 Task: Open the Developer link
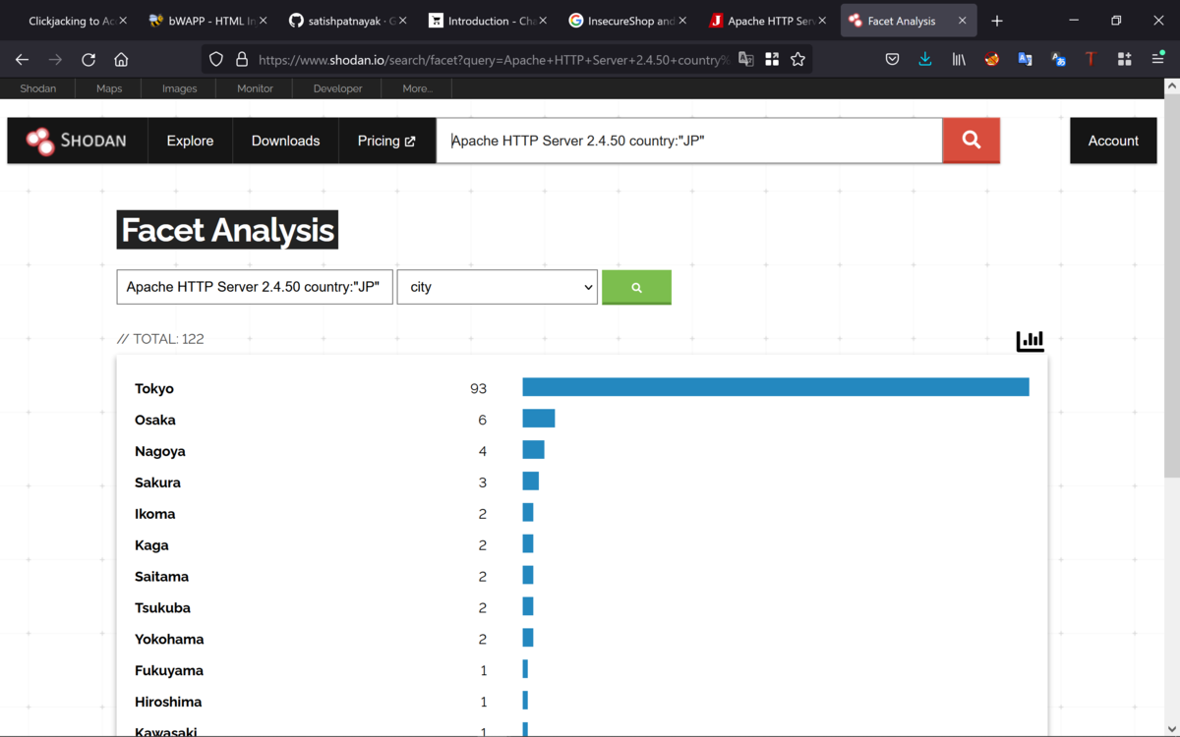[337, 88]
